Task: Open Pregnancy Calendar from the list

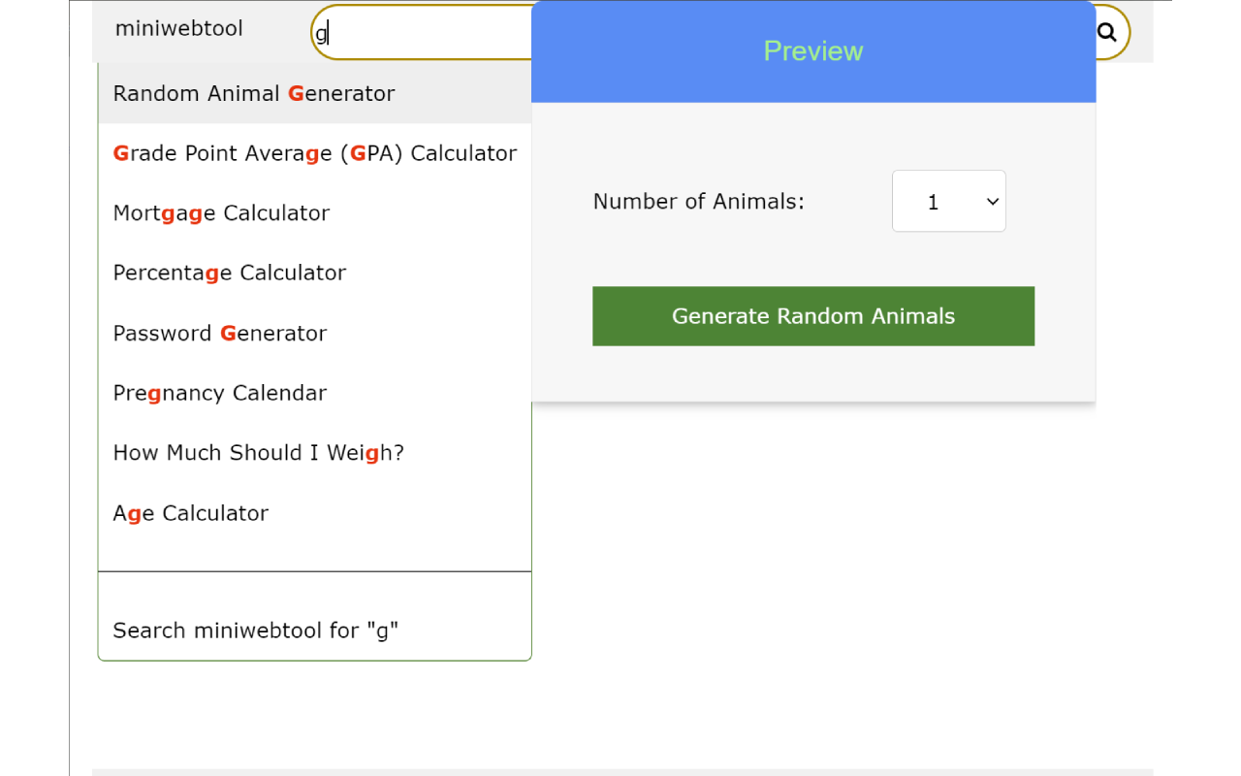Action: coord(219,393)
